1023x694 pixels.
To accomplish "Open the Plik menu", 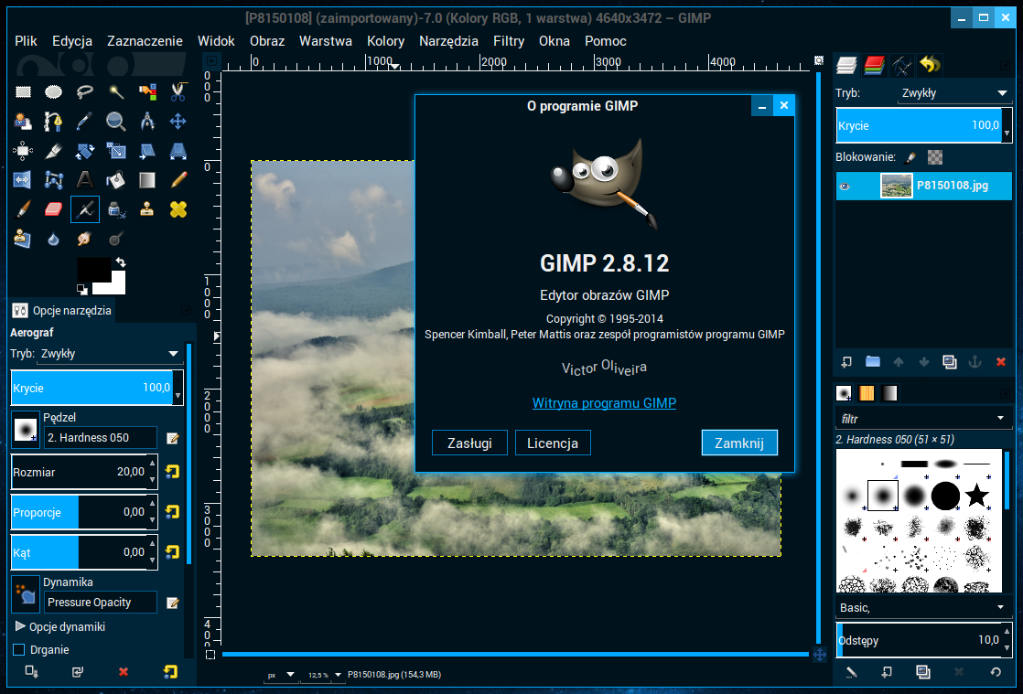I will 26,41.
